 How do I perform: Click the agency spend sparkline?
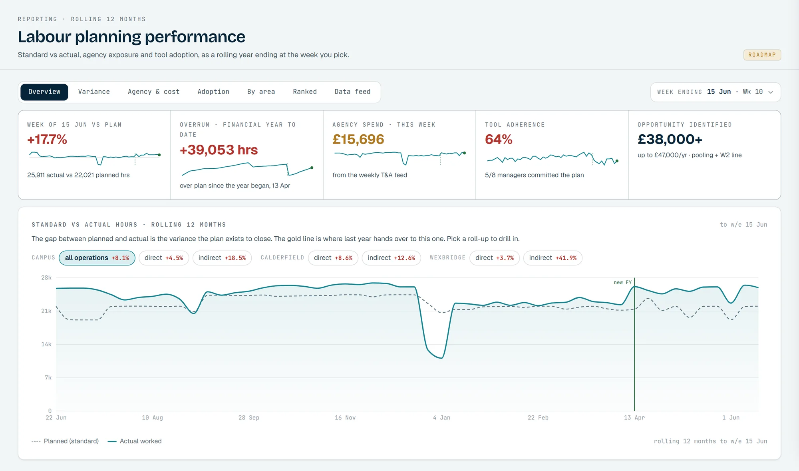click(x=400, y=158)
